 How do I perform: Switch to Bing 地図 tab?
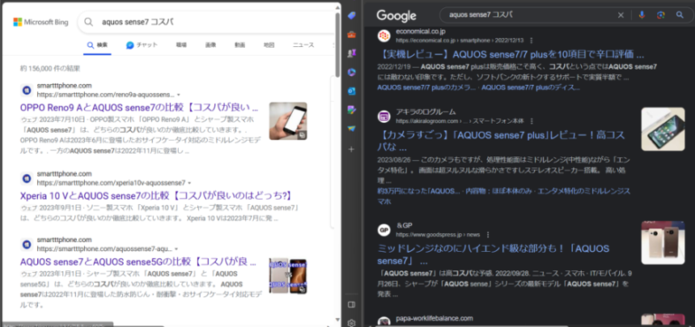pyautogui.click(x=269, y=45)
